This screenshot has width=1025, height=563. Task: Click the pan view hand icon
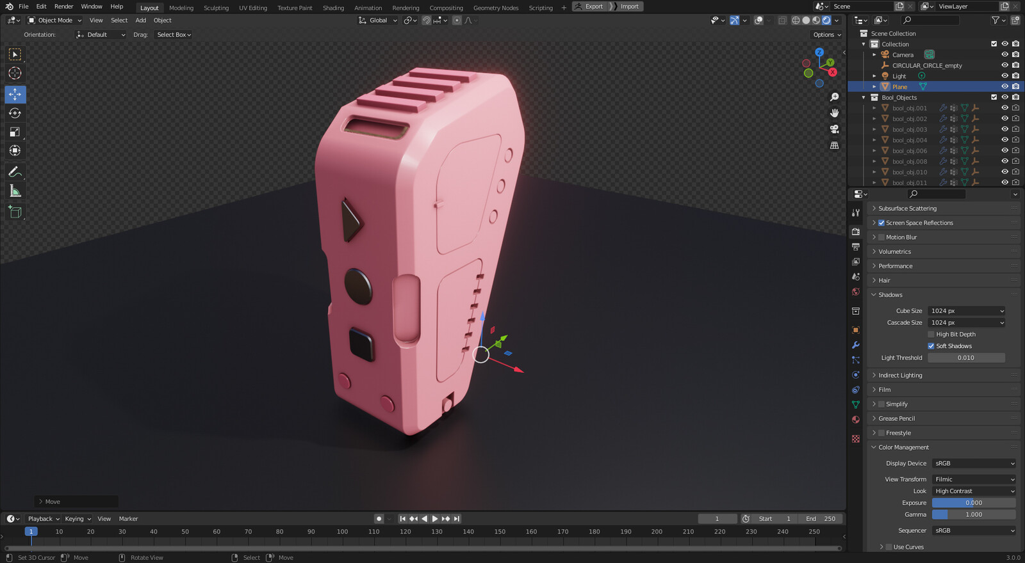pyautogui.click(x=834, y=113)
